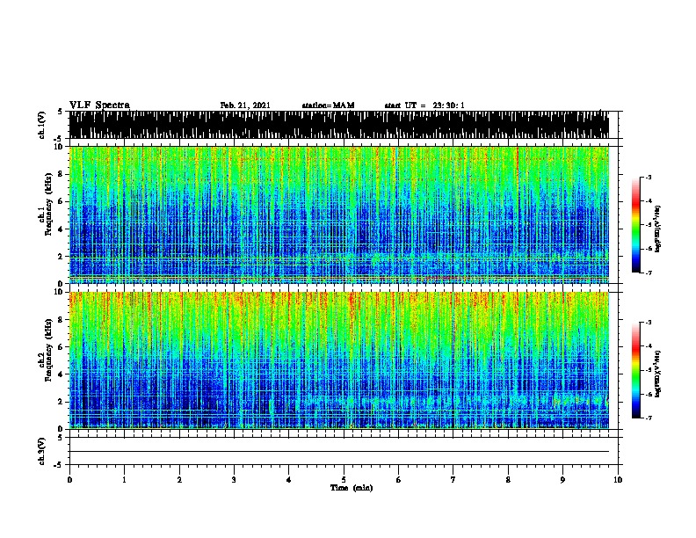696x538 pixels.
Task: Click the ch.2 spectrogram color scale bar
Action: point(636,370)
